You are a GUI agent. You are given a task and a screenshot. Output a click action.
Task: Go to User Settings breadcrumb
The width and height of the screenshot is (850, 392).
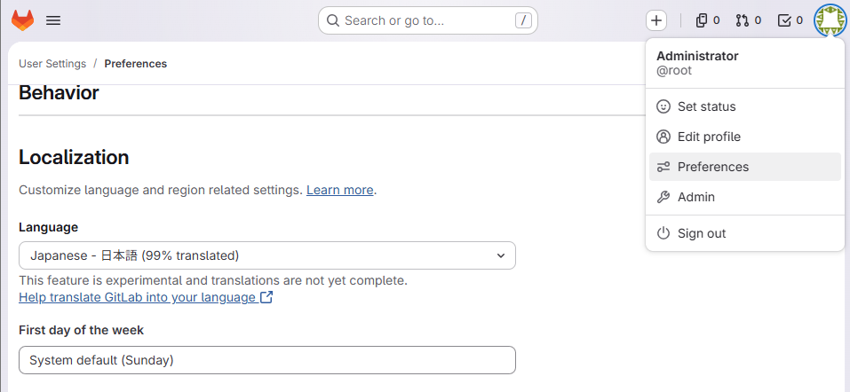coord(52,64)
